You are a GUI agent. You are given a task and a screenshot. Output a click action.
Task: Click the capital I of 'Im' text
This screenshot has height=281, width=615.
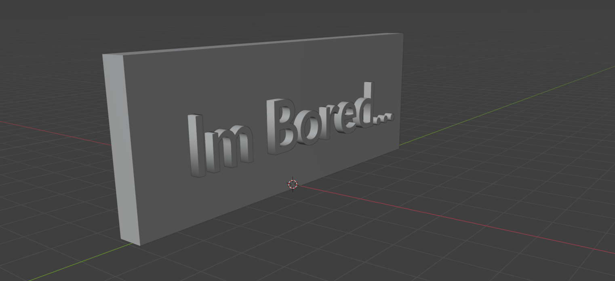196,146
